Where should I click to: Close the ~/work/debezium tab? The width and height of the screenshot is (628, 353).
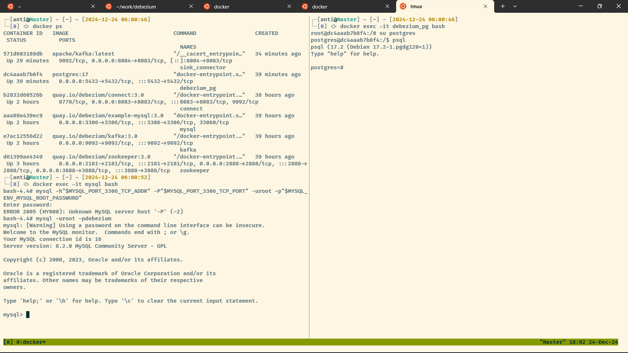pos(191,7)
